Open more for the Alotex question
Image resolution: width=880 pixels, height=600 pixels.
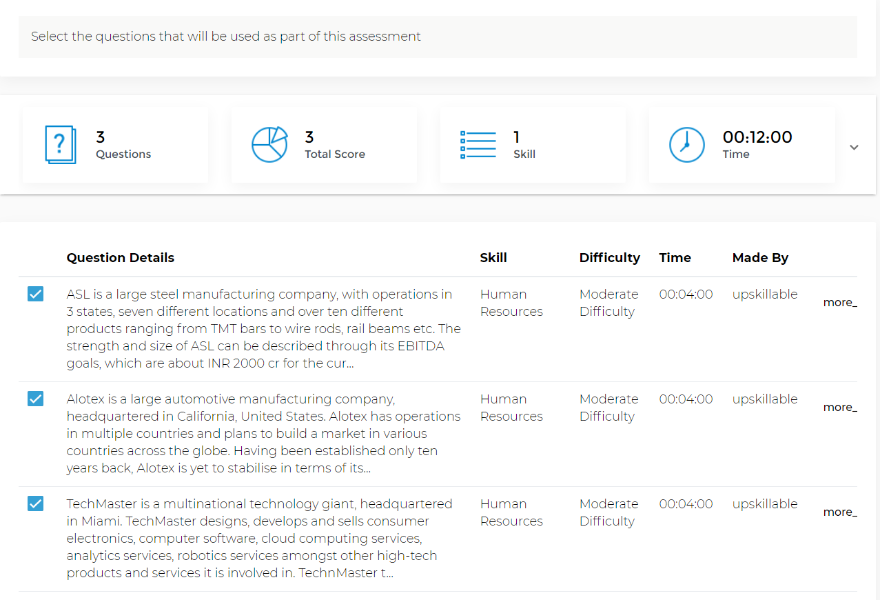[x=840, y=407]
